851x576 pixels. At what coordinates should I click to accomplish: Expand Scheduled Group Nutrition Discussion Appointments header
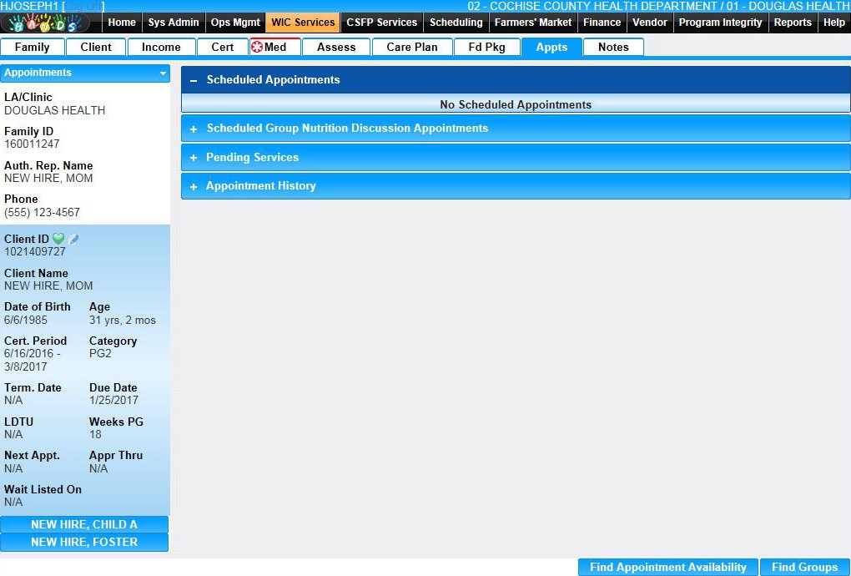tap(347, 129)
